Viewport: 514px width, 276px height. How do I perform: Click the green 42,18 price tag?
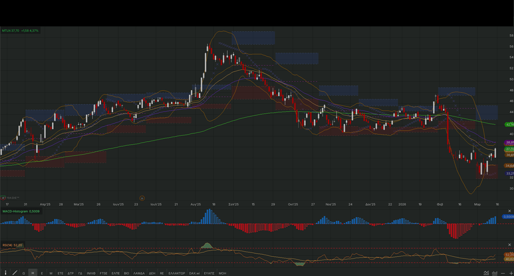pos(509,125)
